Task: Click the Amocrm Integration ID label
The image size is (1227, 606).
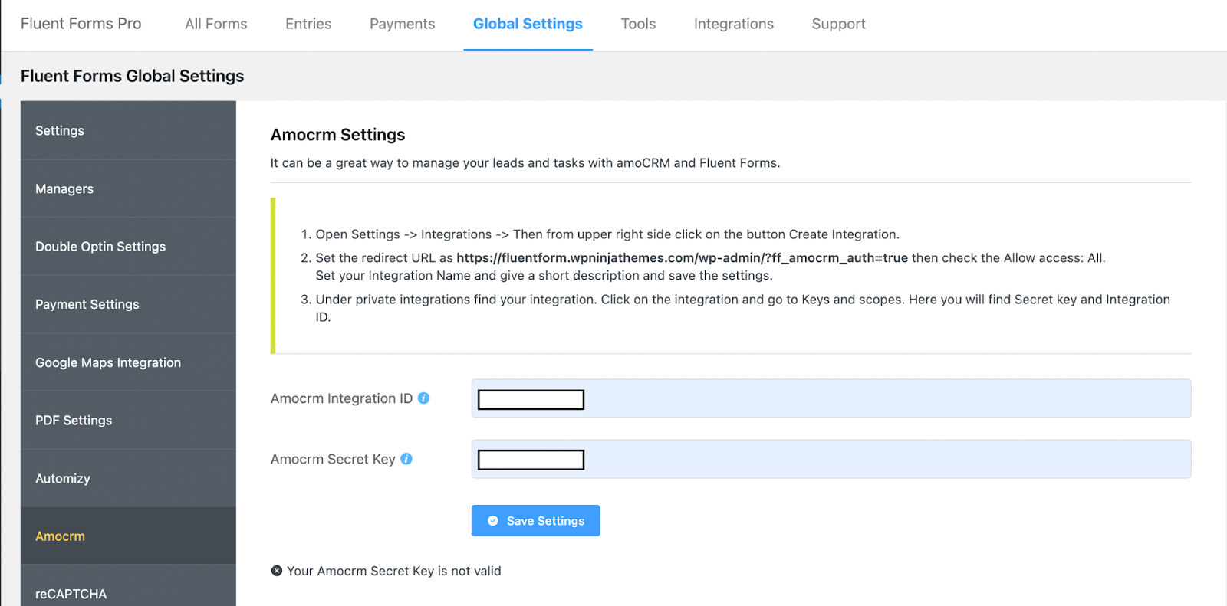Action: pos(341,398)
